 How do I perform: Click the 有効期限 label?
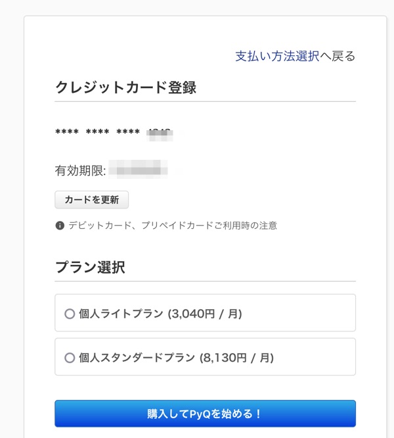(80, 171)
